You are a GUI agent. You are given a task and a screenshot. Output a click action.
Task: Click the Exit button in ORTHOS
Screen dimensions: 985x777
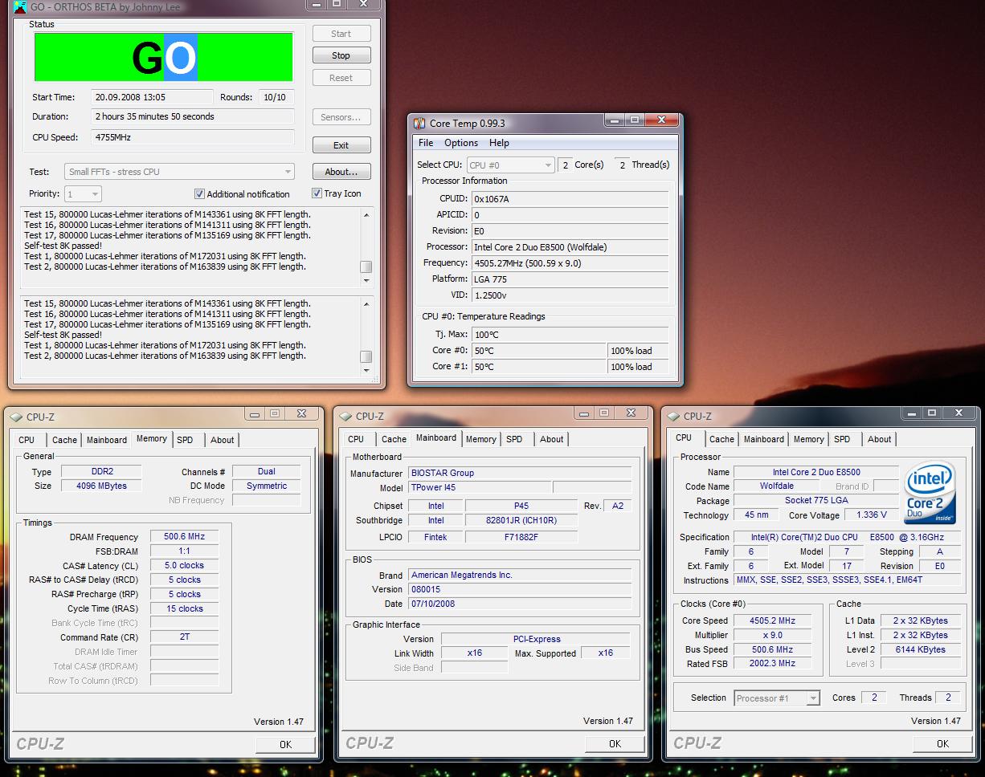pyautogui.click(x=341, y=145)
